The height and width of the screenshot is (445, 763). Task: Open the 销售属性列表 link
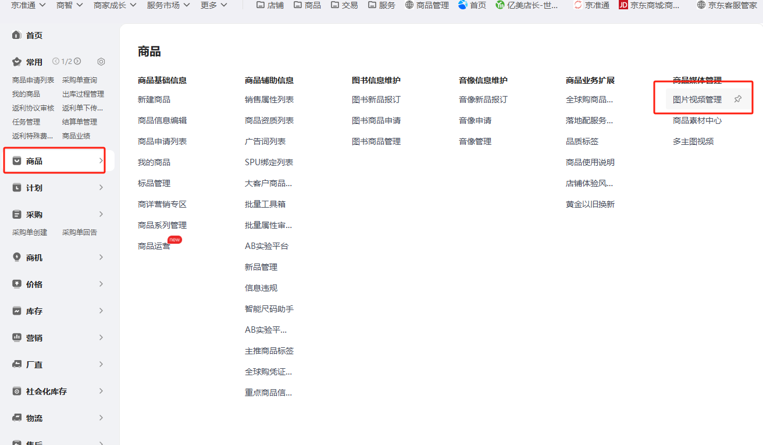[269, 99]
